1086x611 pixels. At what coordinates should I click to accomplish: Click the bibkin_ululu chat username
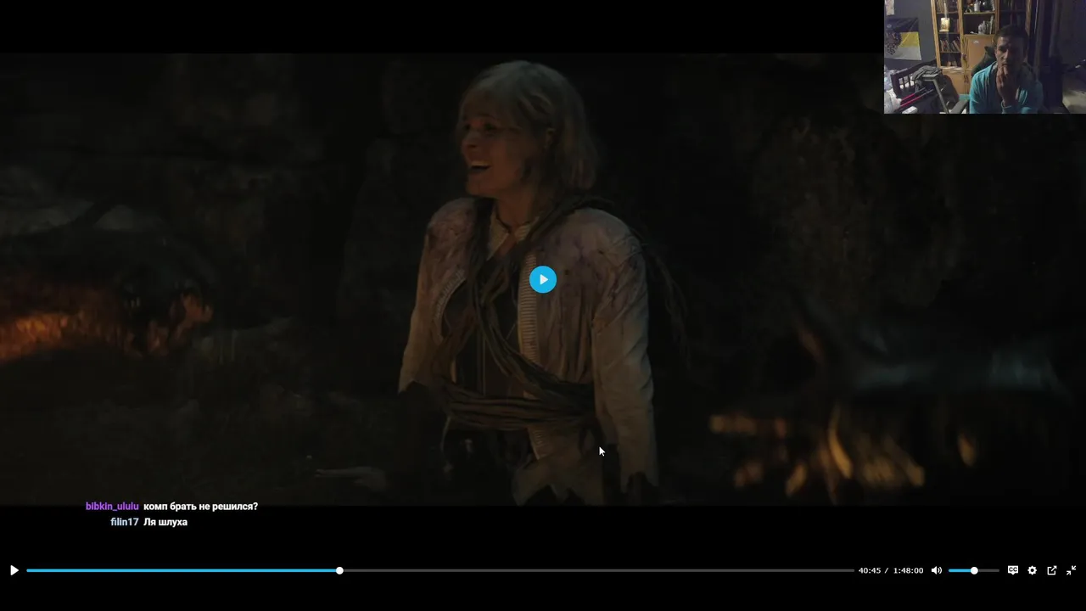click(112, 507)
